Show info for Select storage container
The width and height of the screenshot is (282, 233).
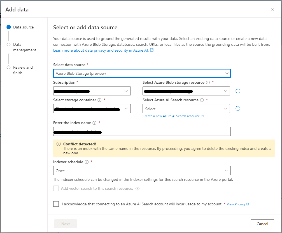99,100
